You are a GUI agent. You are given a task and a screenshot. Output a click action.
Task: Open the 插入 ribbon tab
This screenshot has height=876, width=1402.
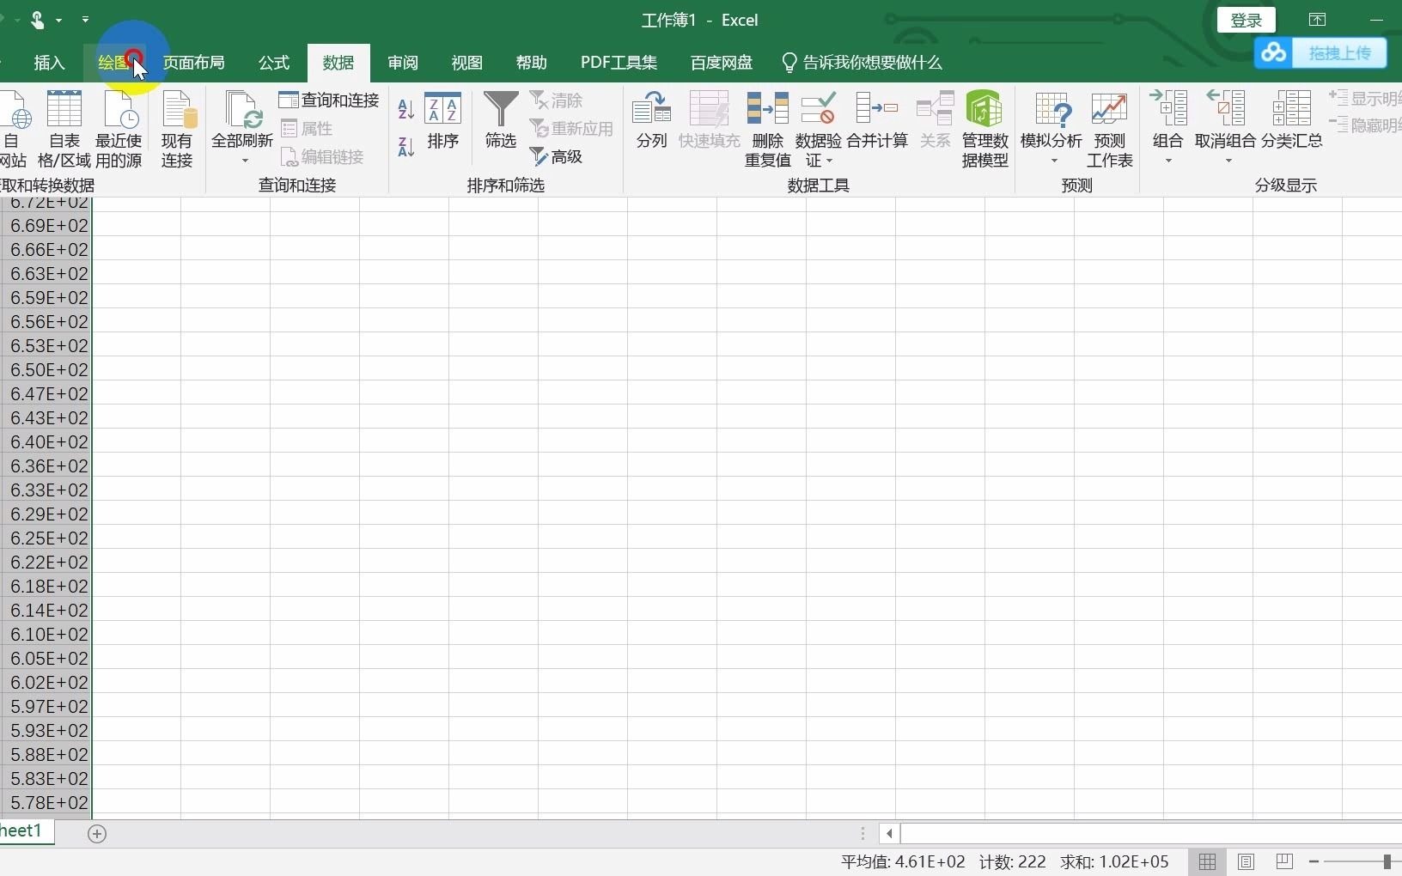(49, 63)
